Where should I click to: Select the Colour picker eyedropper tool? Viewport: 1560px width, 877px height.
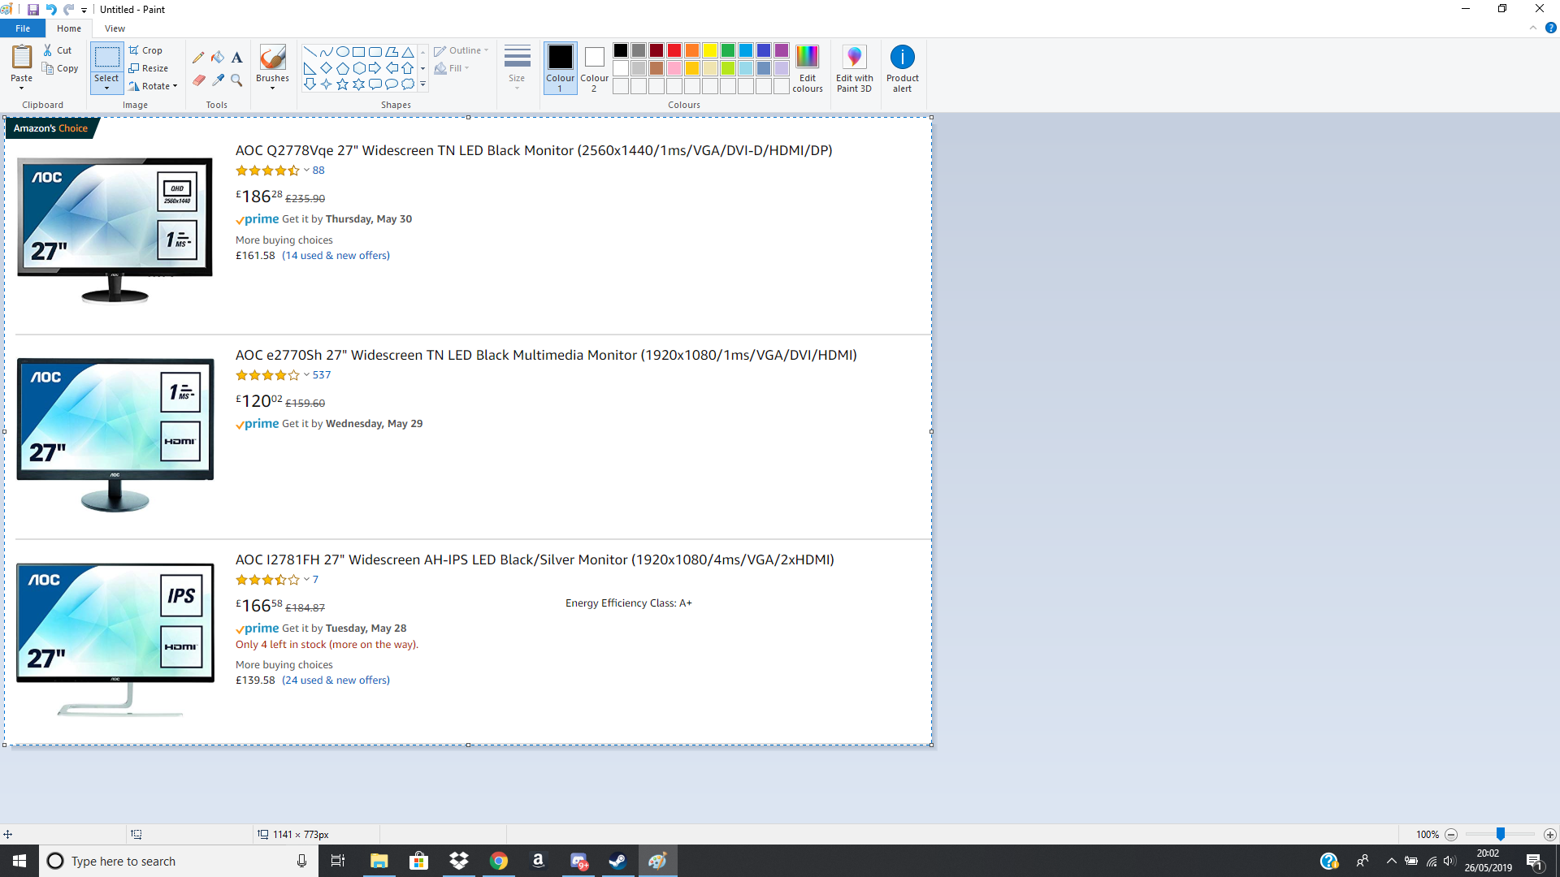(x=218, y=80)
